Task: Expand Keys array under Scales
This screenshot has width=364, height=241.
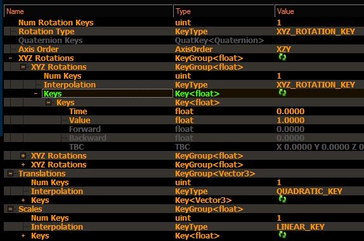Action: tap(23, 236)
